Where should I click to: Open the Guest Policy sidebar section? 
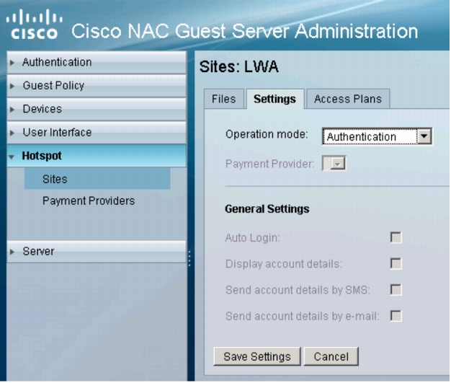pyautogui.click(x=97, y=86)
